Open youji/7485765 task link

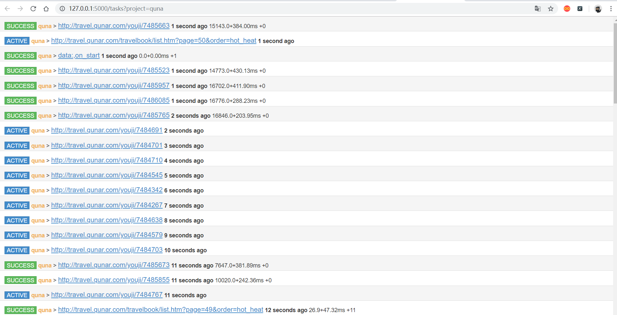[x=114, y=115]
